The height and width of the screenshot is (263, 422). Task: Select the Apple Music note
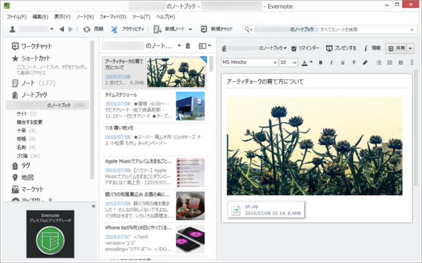tap(154, 173)
